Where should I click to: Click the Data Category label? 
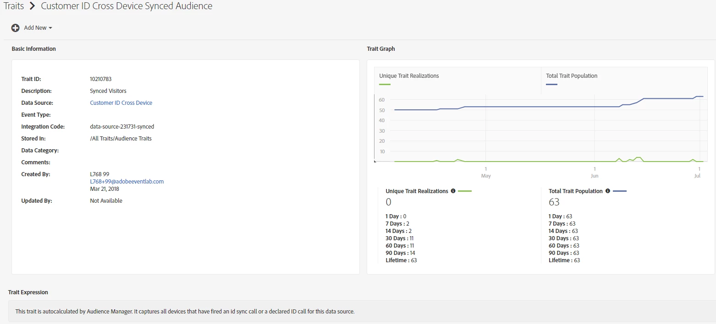[40, 151]
